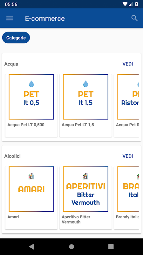Screen dimensions: 143x255
Task: Open the partially visible Acqua Pet Ristorazione card
Action: 126,106
